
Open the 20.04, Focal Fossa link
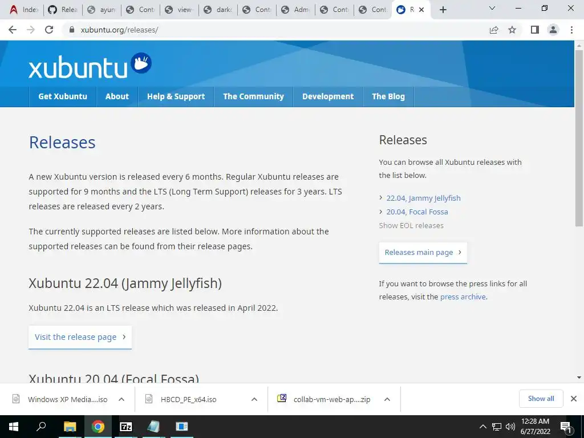pyautogui.click(x=417, y=212)
